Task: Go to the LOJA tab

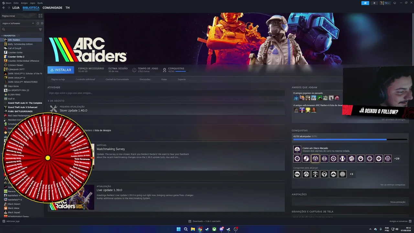Action: 16,8
